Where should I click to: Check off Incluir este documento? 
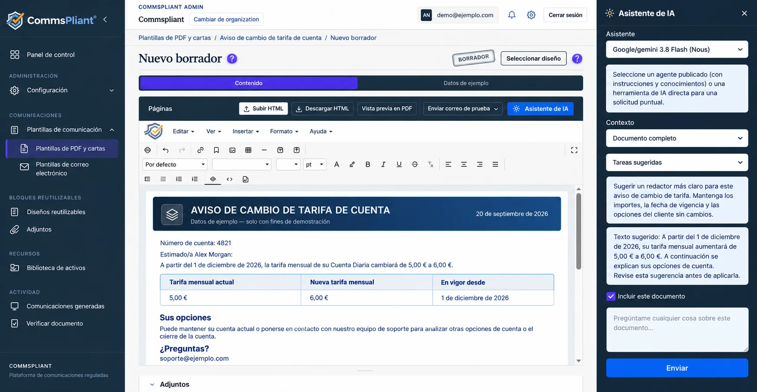point(611,296)
